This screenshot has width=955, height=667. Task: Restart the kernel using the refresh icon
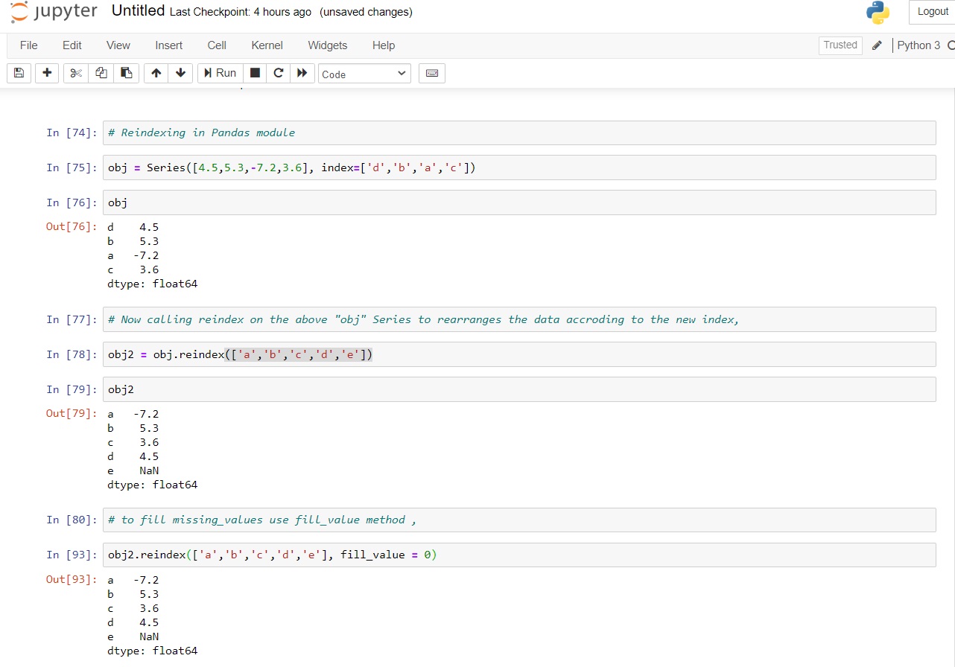[x=278, y=72]
